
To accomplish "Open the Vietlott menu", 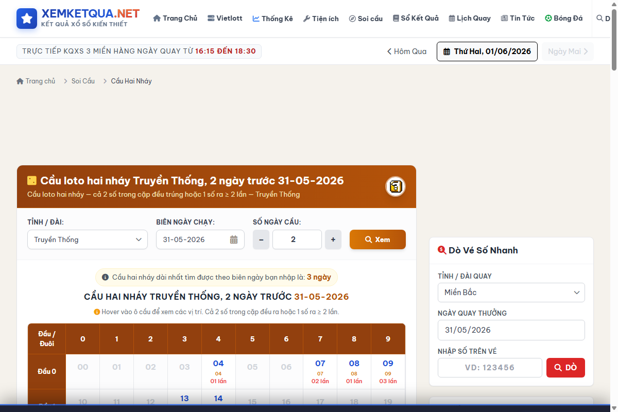I will pos(225,19).
